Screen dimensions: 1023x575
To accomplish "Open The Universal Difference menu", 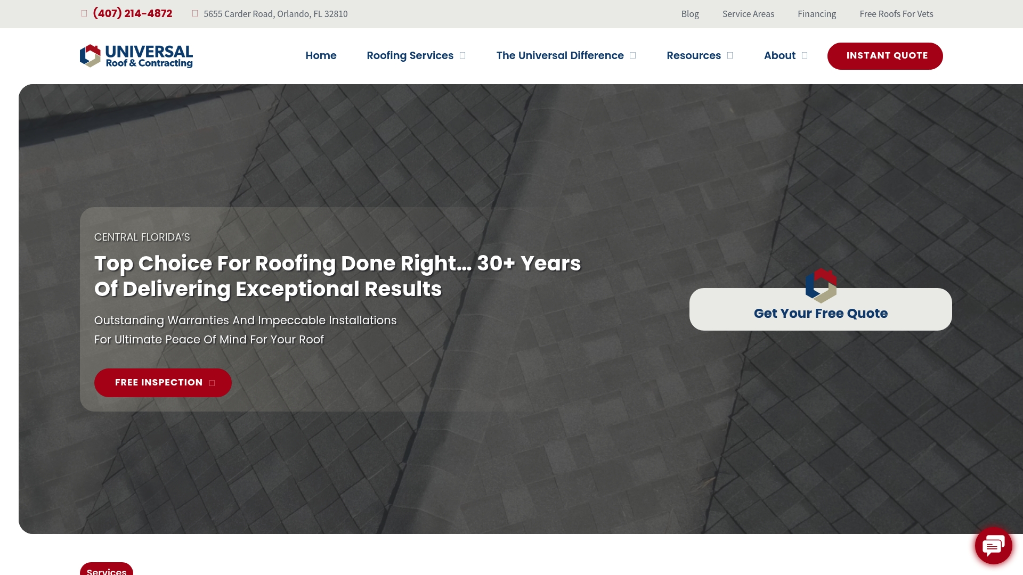I will (x=560, y=55).
